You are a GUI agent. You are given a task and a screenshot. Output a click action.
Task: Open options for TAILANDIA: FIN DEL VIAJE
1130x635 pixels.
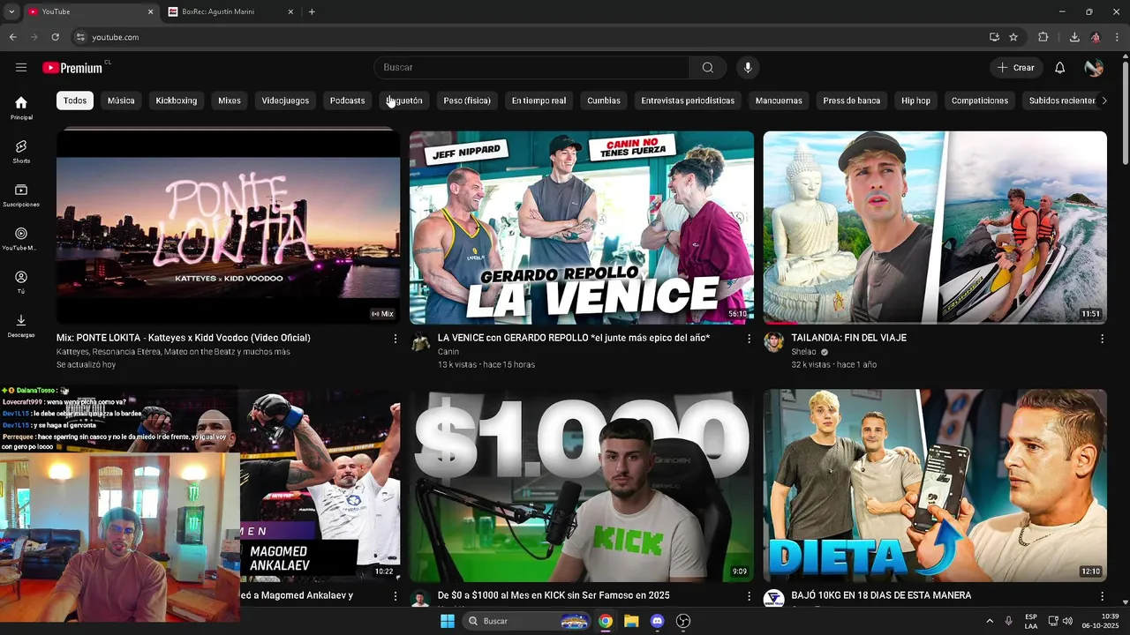[1102, 339]
